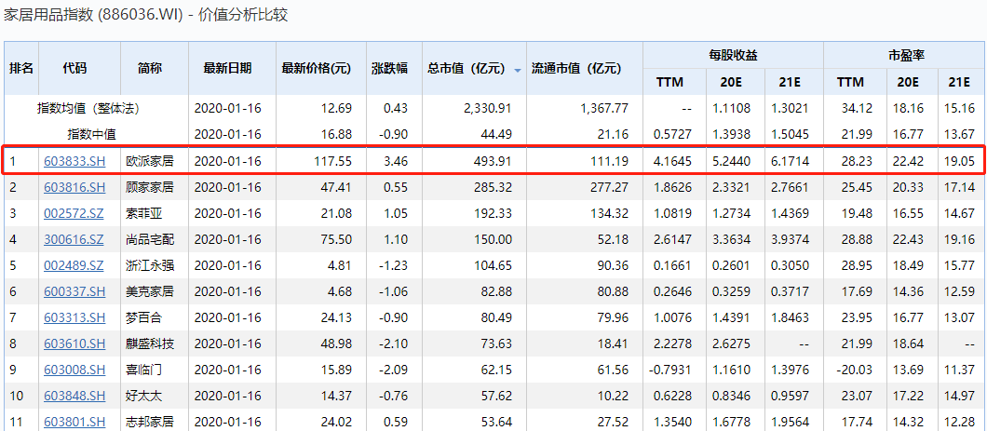Click 喜临门 TTM P/E value -20.03
The height and width of the screenshot is (431, 987).
click(855, 370)
